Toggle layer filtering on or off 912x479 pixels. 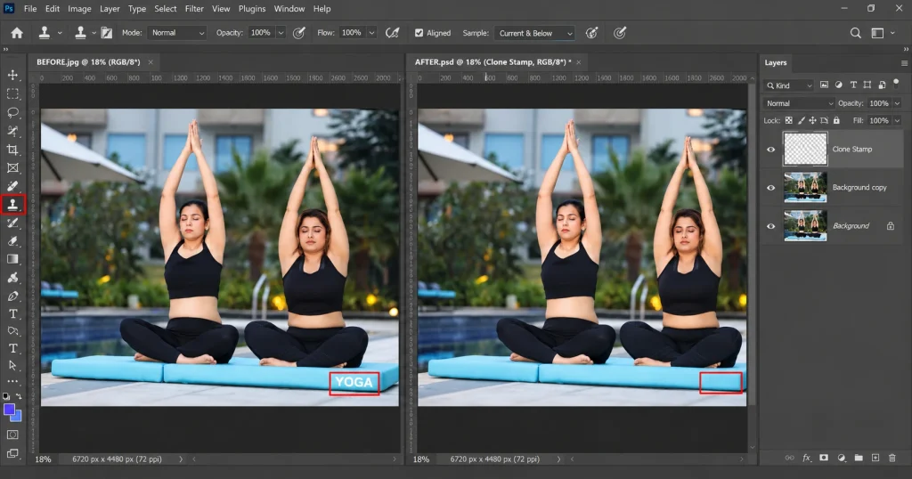(896, 83)
